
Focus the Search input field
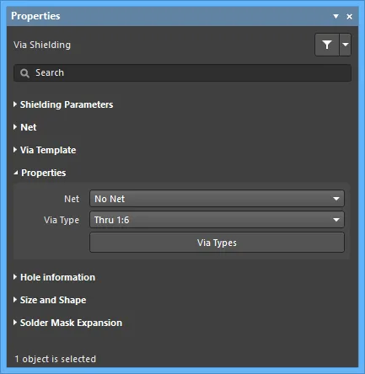pyautogui.click(x=182, y=73)
